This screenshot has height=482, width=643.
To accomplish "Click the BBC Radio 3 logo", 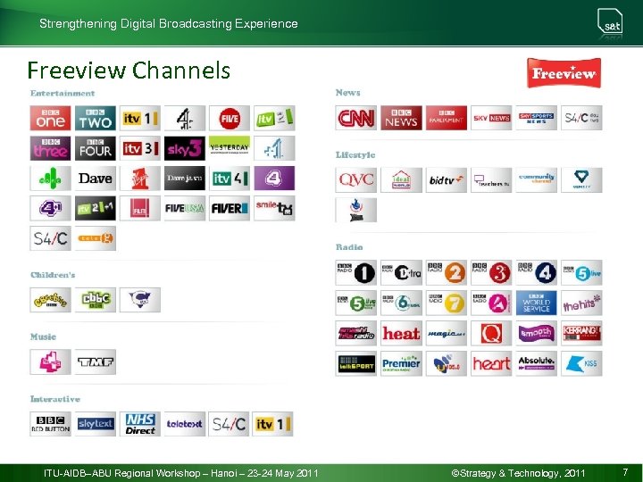I will coord(491,272).
